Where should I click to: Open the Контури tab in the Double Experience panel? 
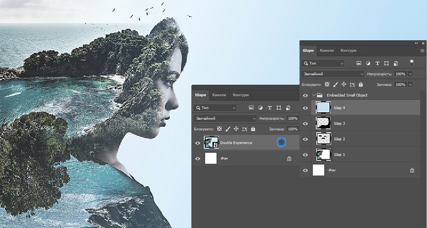click(x=241, y=95)
